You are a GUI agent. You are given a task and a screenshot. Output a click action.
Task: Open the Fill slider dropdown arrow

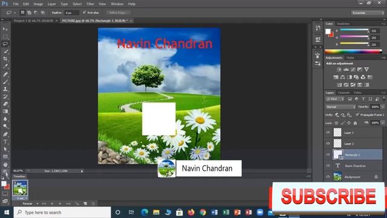pyautogui.click(x=383, y=123)
